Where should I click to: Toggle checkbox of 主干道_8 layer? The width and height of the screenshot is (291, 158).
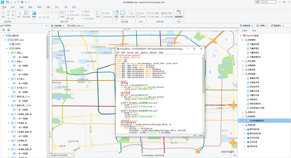point(12,79)
